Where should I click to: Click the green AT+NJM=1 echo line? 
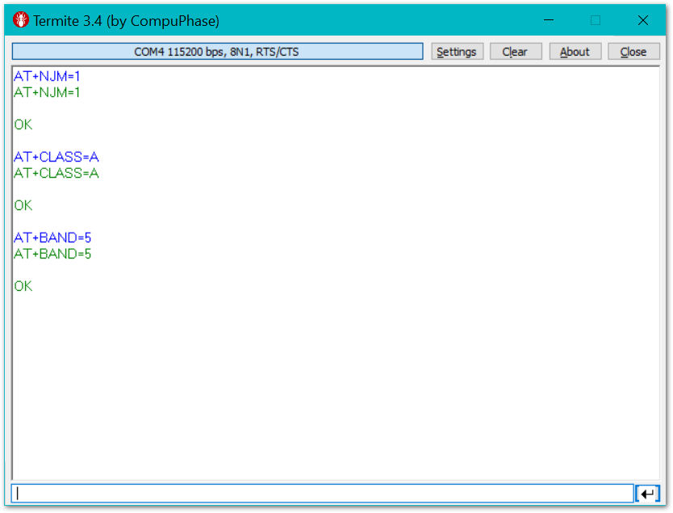click(46, 92)
